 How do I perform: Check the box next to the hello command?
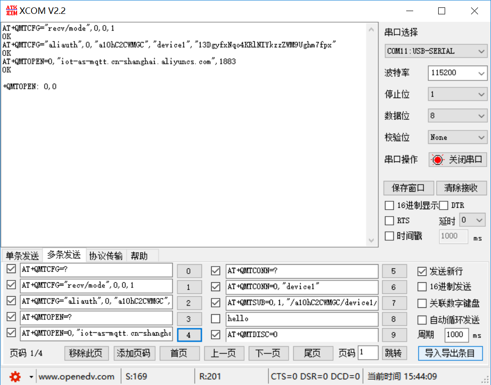[x=215, y=319]
